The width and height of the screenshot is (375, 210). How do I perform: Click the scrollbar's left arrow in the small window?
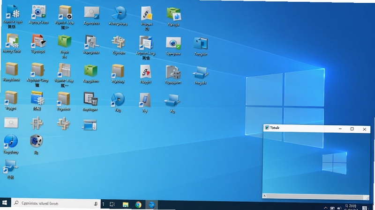[264, 196]
